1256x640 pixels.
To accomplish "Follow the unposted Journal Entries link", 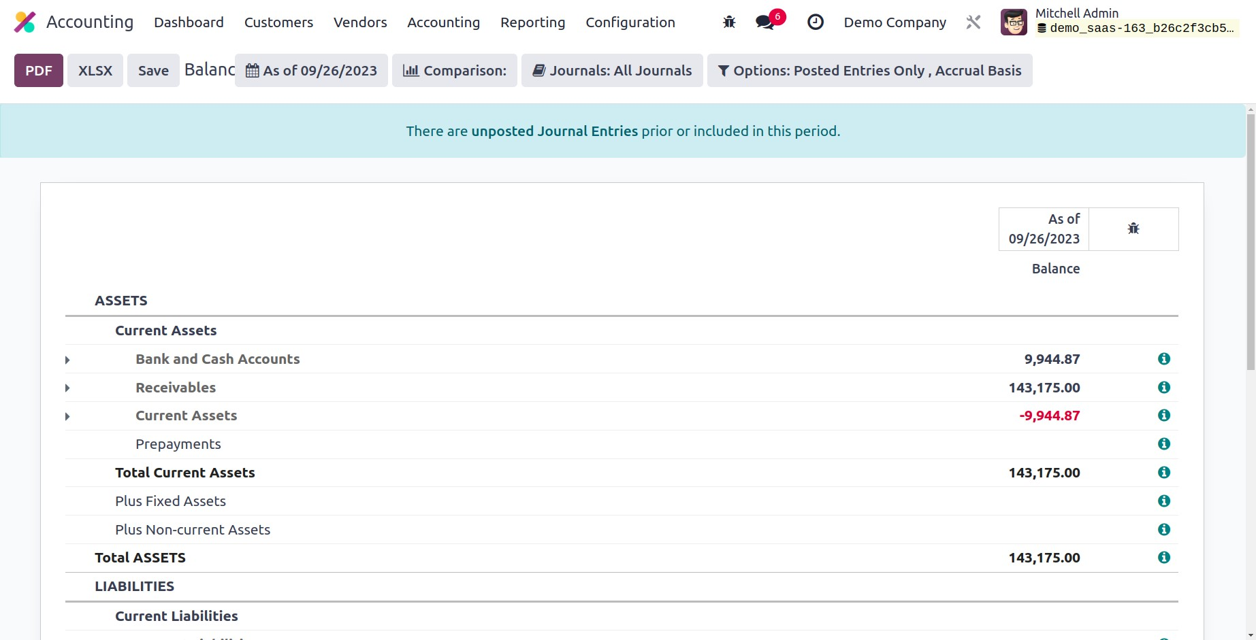I will point(554,131).
